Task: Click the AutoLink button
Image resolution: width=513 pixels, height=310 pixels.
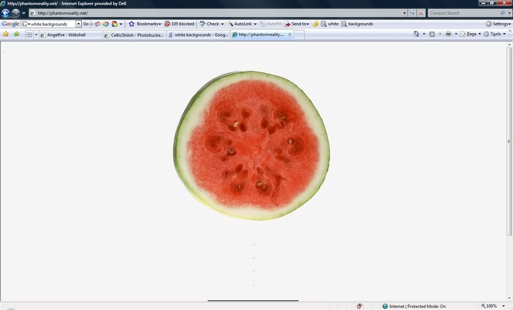Action: pyautogui.click(x=240, y=24)
